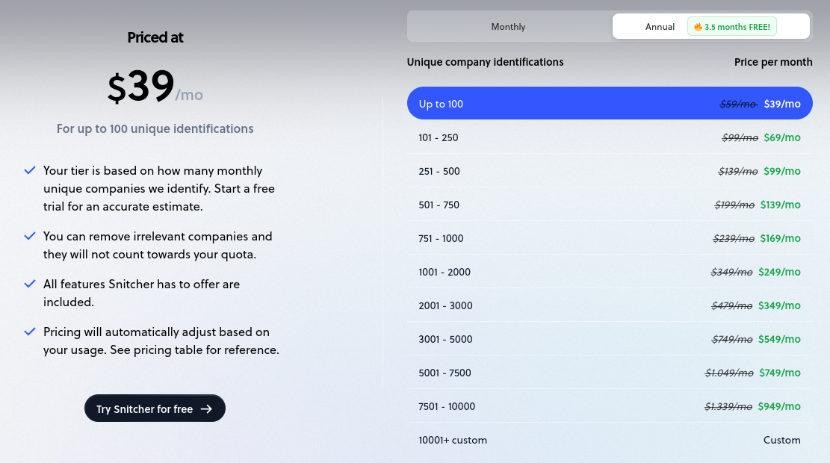This screenshot has width=830, height=463.
Task: Click the $69/mo discounted price
Action: [782, 137]
